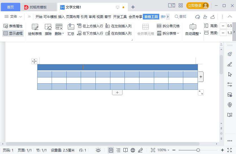Click the Login (立即登录) button
Viewport: 236px width, 154px height.
point(198,6)
